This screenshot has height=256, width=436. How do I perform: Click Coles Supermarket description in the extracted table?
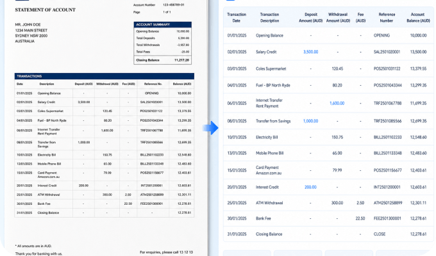coord(271,68)
